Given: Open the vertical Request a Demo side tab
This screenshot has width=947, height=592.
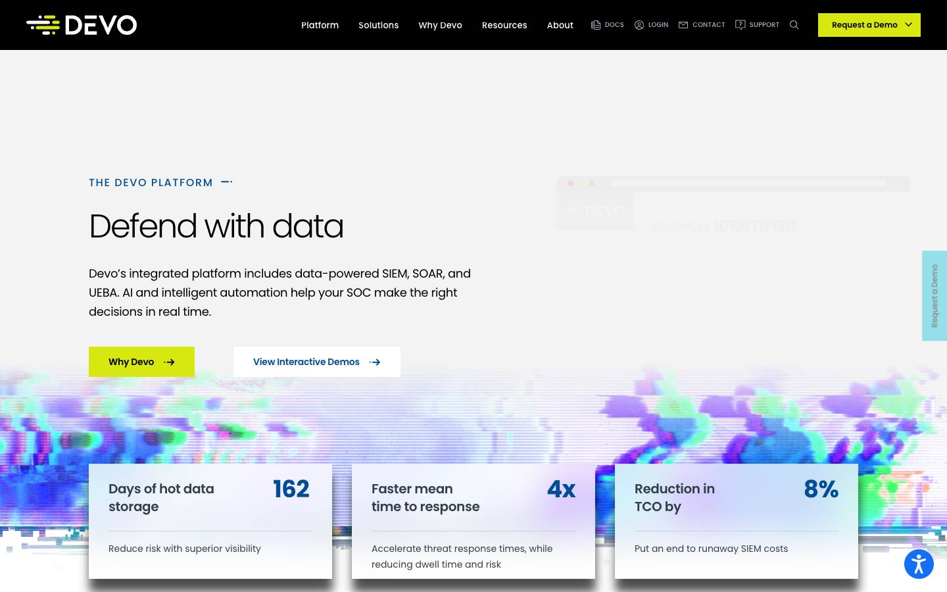Looking at the screenshot, I should click(x=935, y=296).
